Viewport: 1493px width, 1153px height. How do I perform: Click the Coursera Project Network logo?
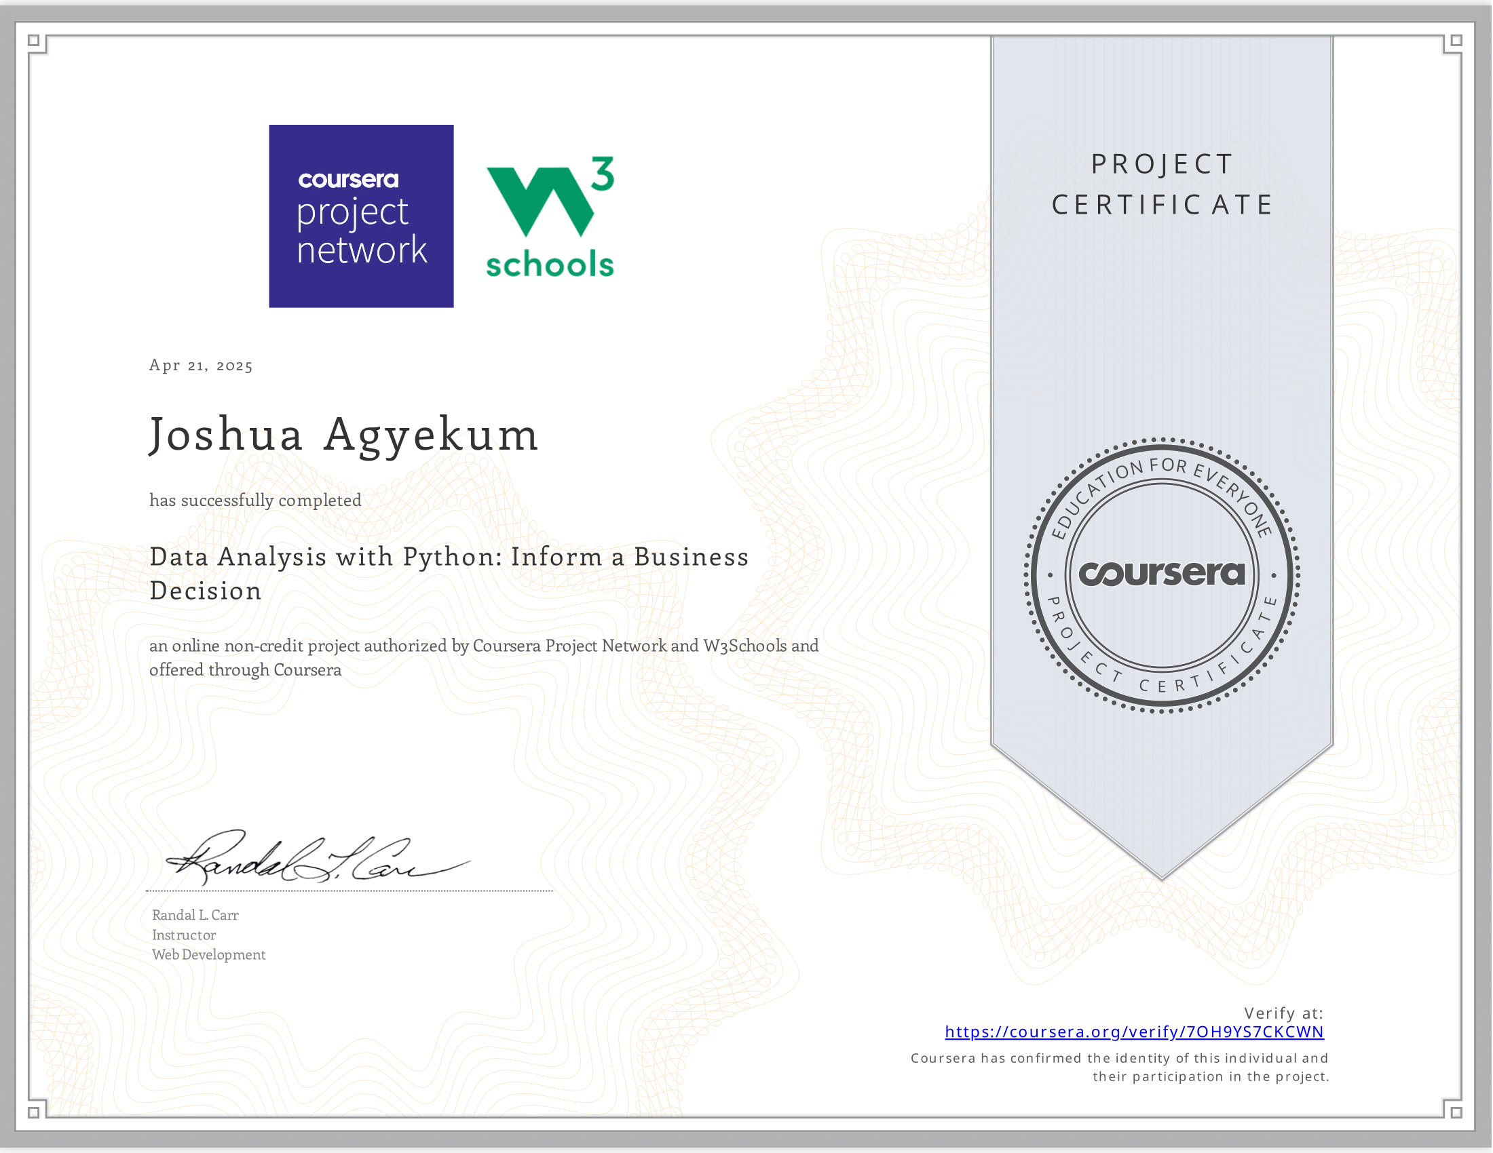tap(361, 216)
